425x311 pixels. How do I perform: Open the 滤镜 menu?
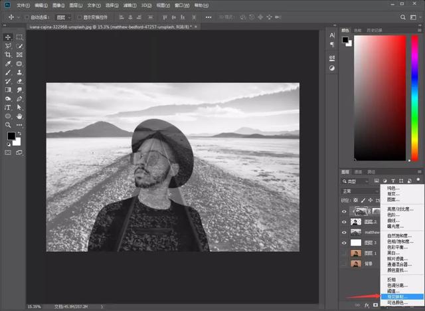click(130, 5)
